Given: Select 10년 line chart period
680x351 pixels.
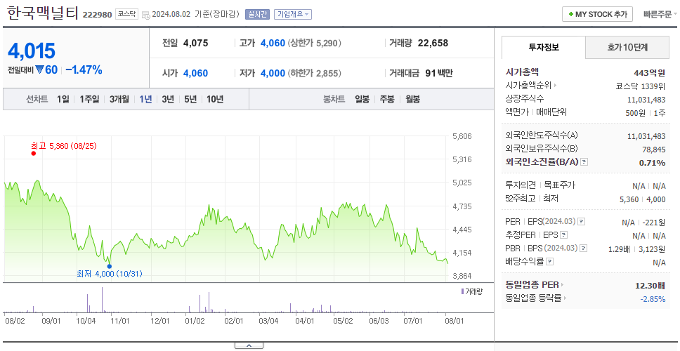Looking at the screenshot, I should point(215,99).
